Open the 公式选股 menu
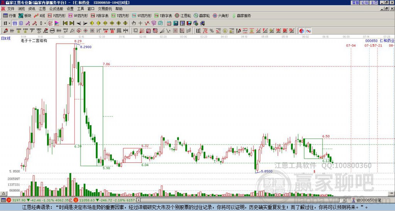395x211 pixels. 56,9
